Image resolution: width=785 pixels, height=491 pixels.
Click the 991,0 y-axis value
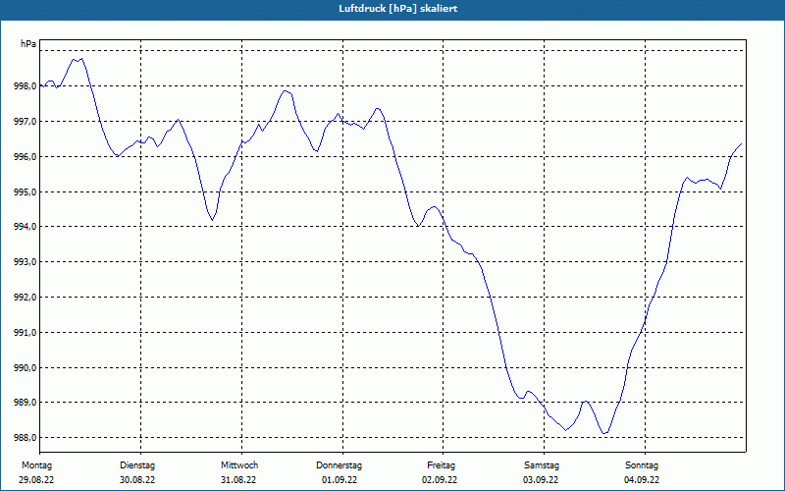click(x=26, y=333)
